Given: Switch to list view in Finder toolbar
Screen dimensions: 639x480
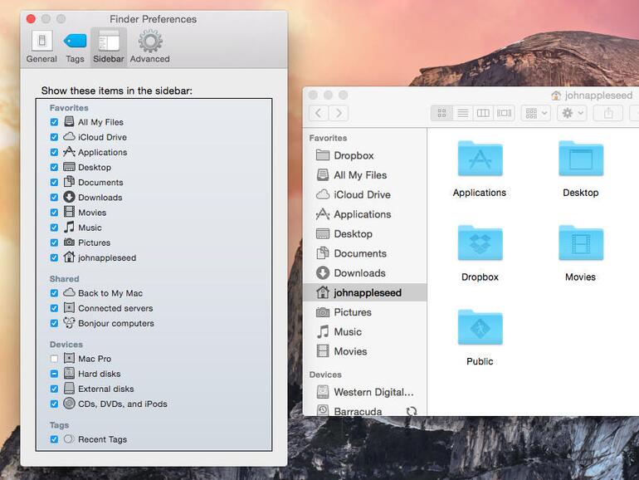Looking at the screenshot, I should tap(462, 113).
